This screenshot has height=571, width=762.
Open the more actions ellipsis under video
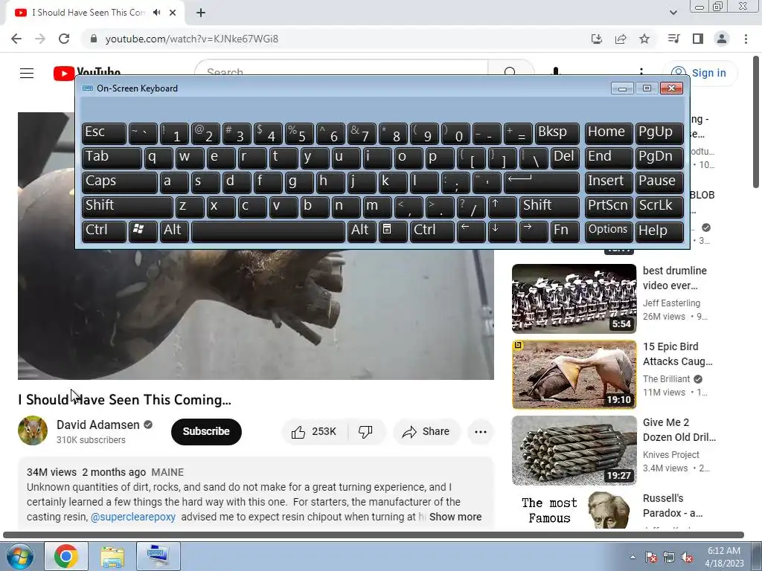point(481,432)
